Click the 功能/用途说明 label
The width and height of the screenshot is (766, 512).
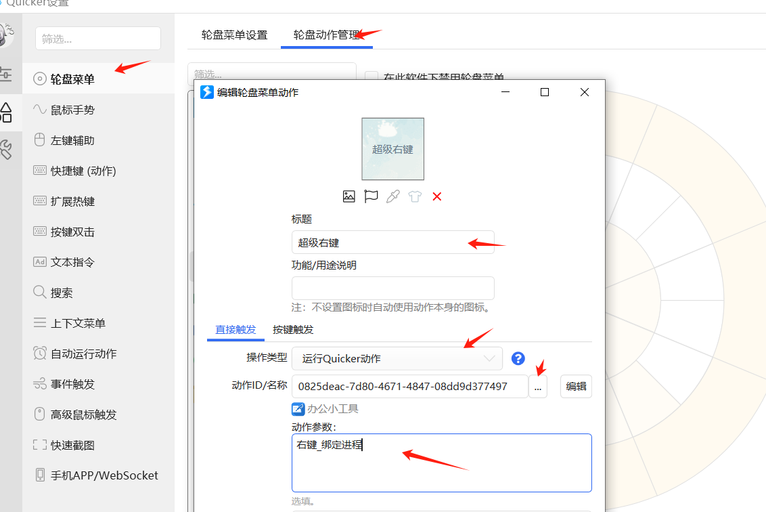[x=324, y=265]
